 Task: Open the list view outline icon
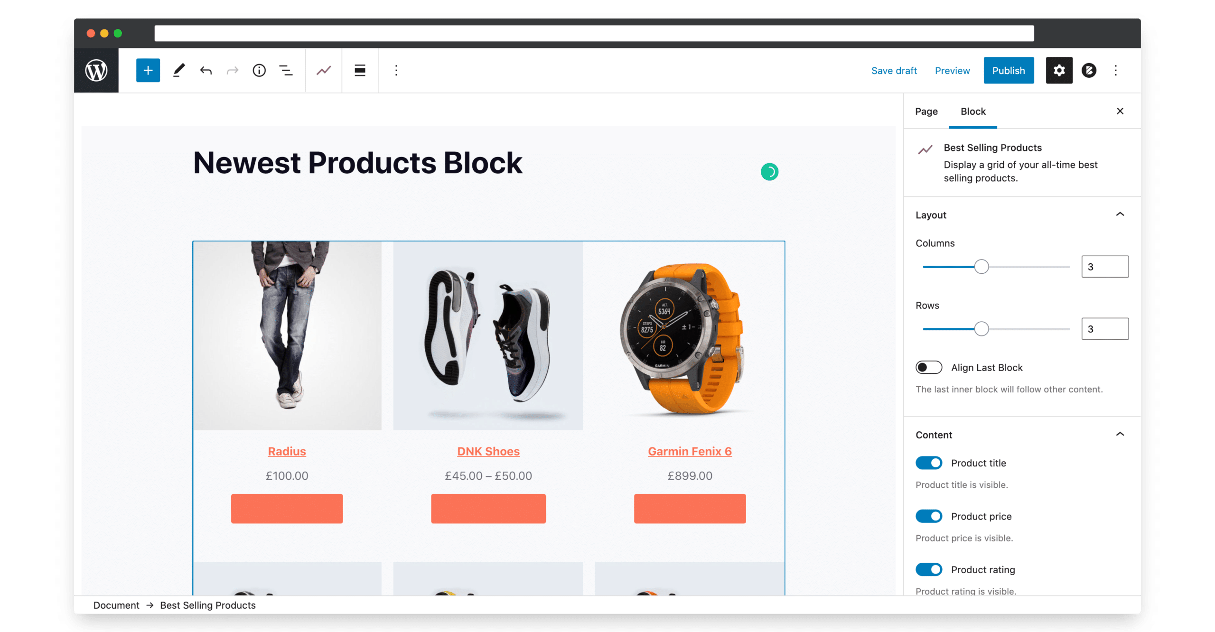285,70
